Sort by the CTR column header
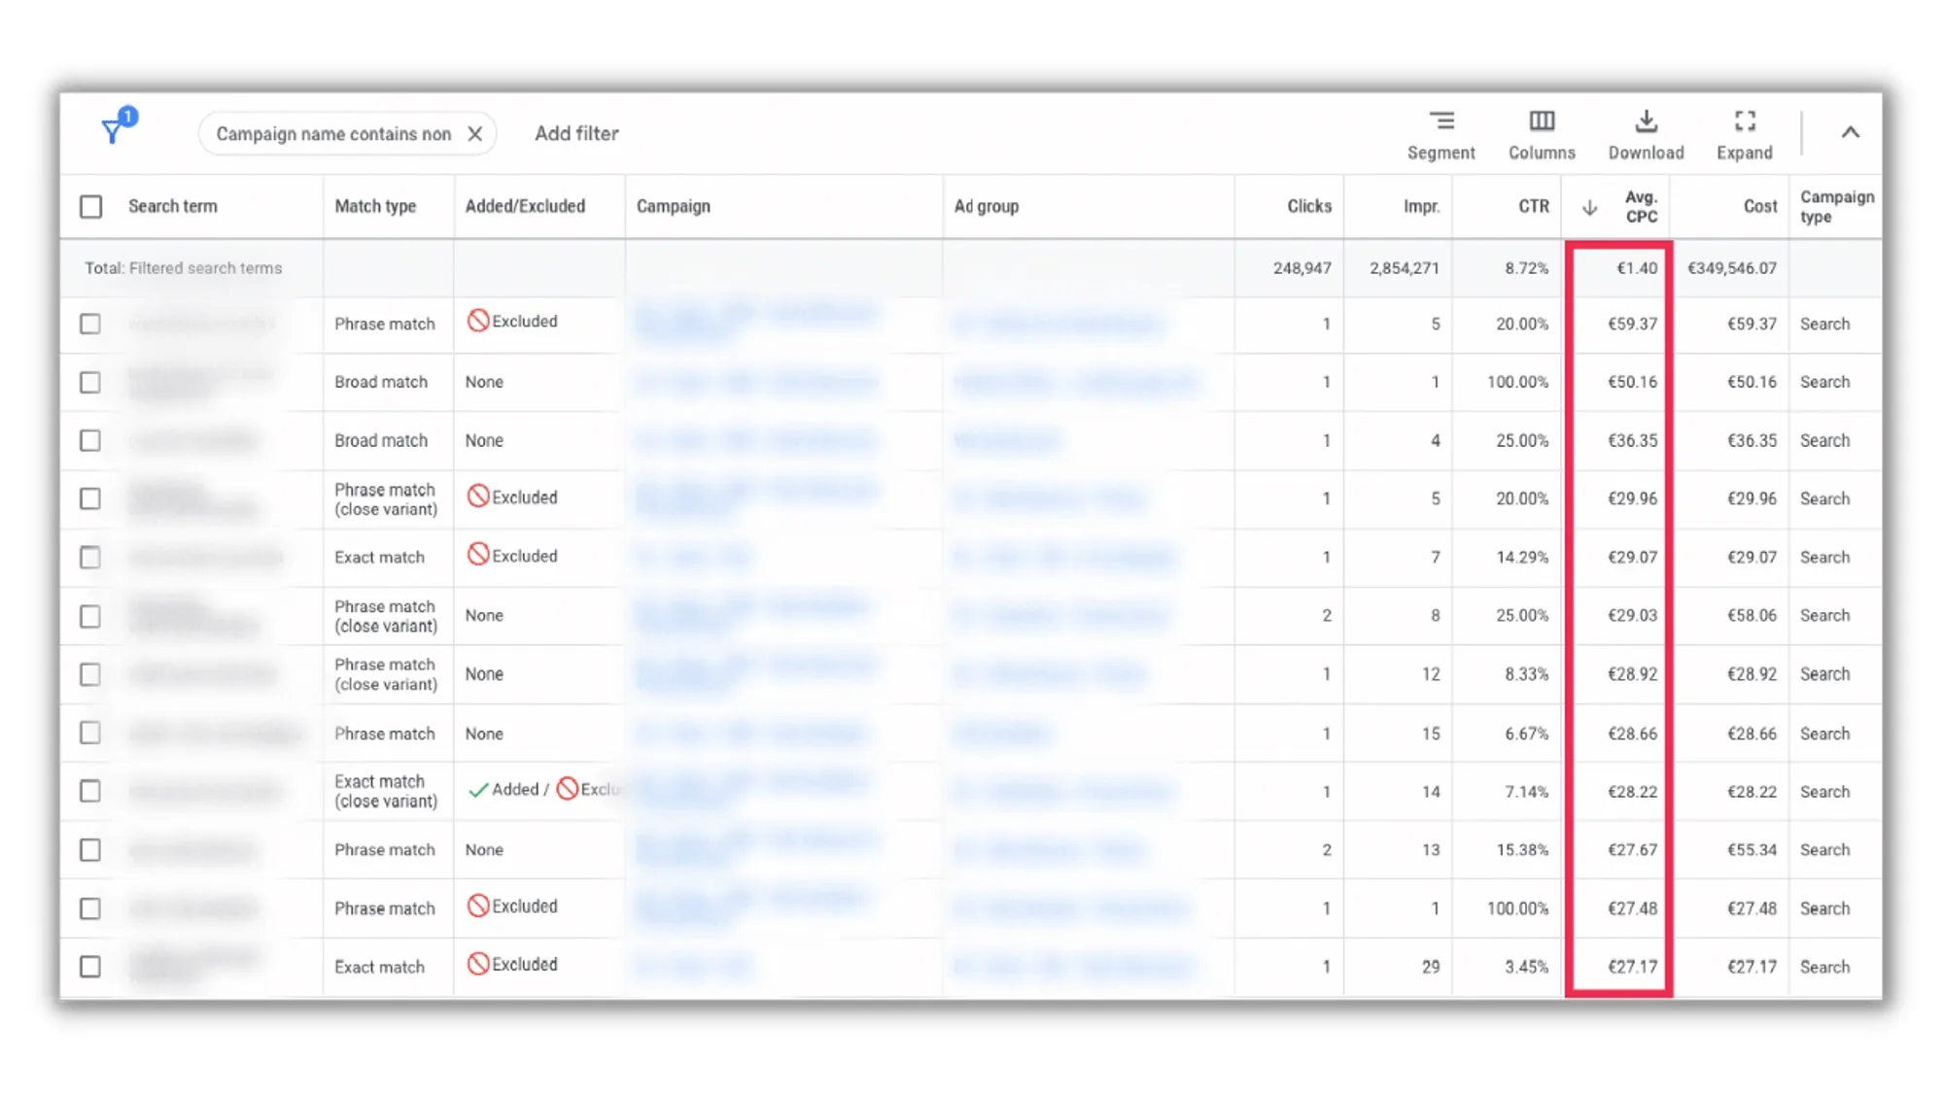 coord(1534,206)
